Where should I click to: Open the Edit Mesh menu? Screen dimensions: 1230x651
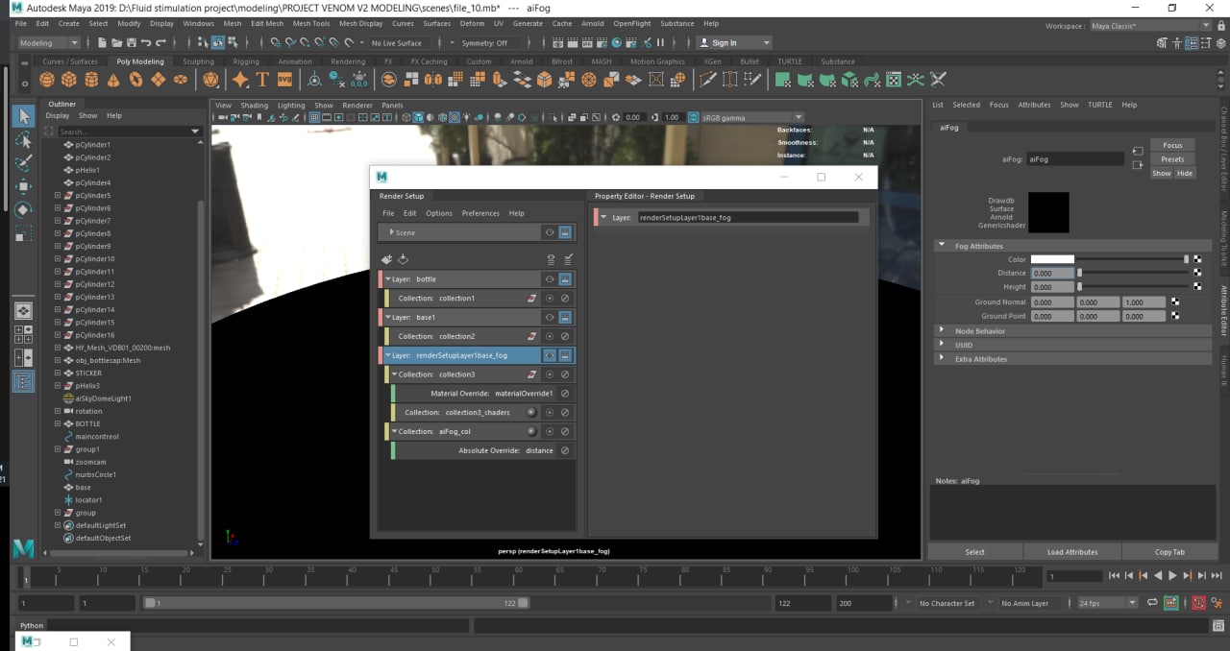(267, 23)
